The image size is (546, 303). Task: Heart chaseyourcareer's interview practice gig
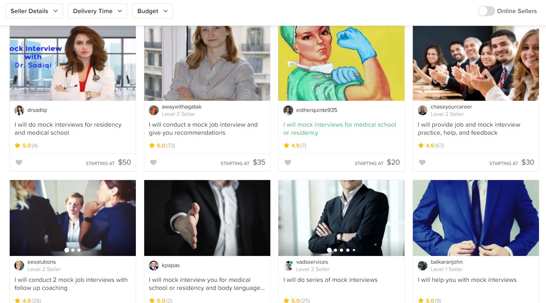(422, 163)
